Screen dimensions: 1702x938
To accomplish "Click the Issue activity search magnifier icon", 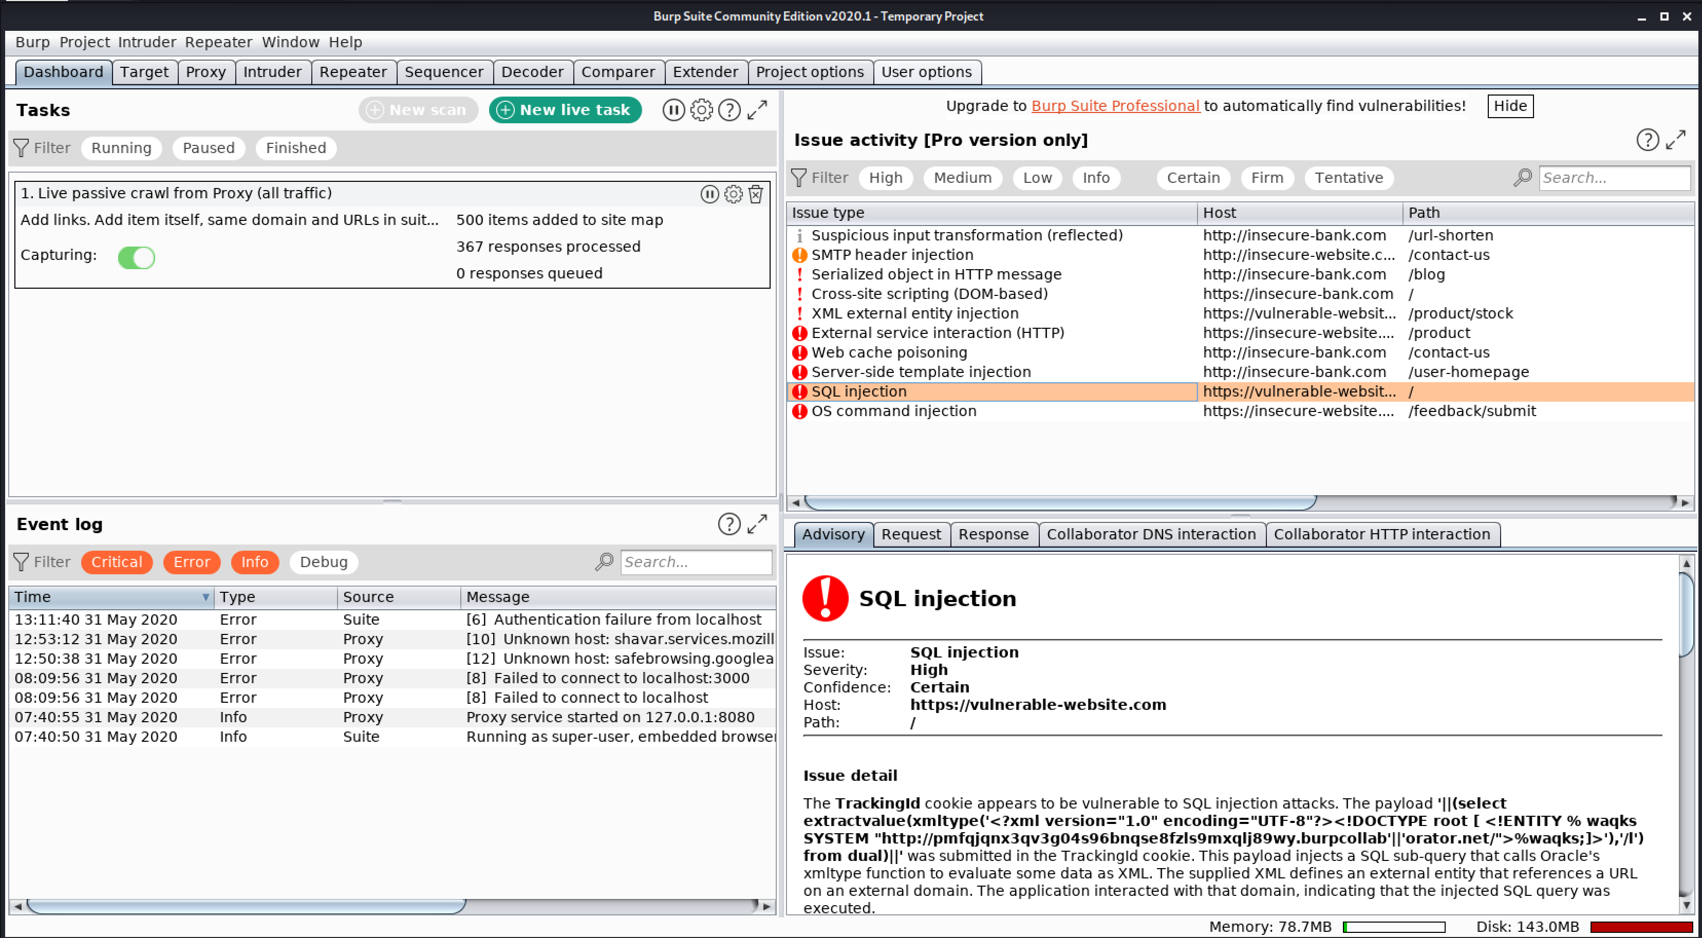I will pyautogui.click(x=1522, y=177).
